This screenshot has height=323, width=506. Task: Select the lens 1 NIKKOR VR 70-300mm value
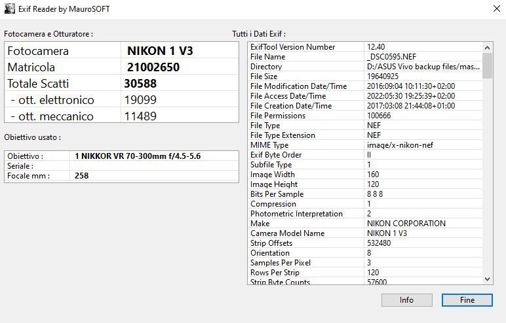pos(138,156)
